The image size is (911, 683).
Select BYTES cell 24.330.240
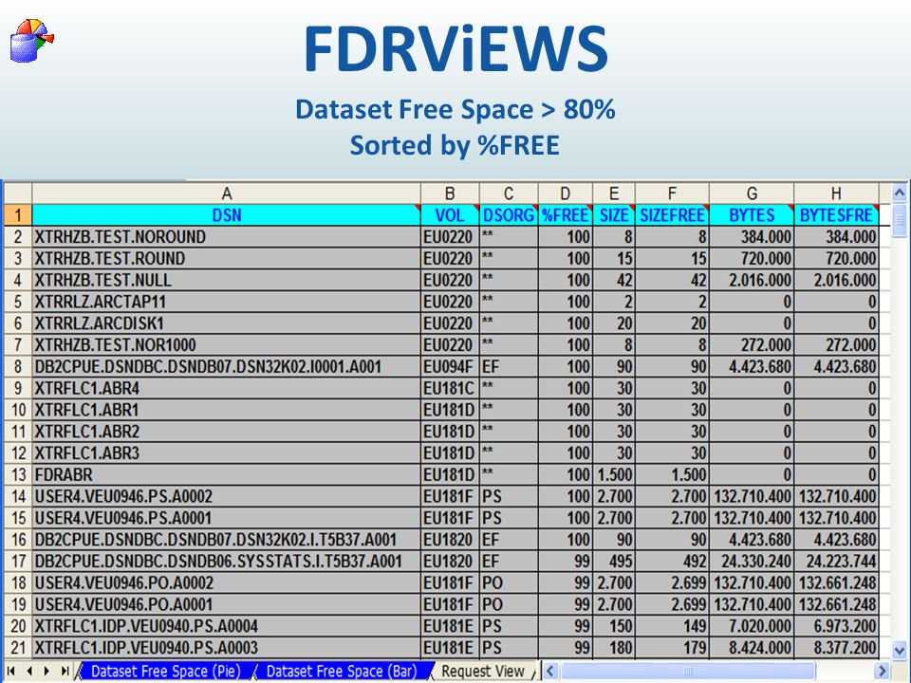click(752, 561)
